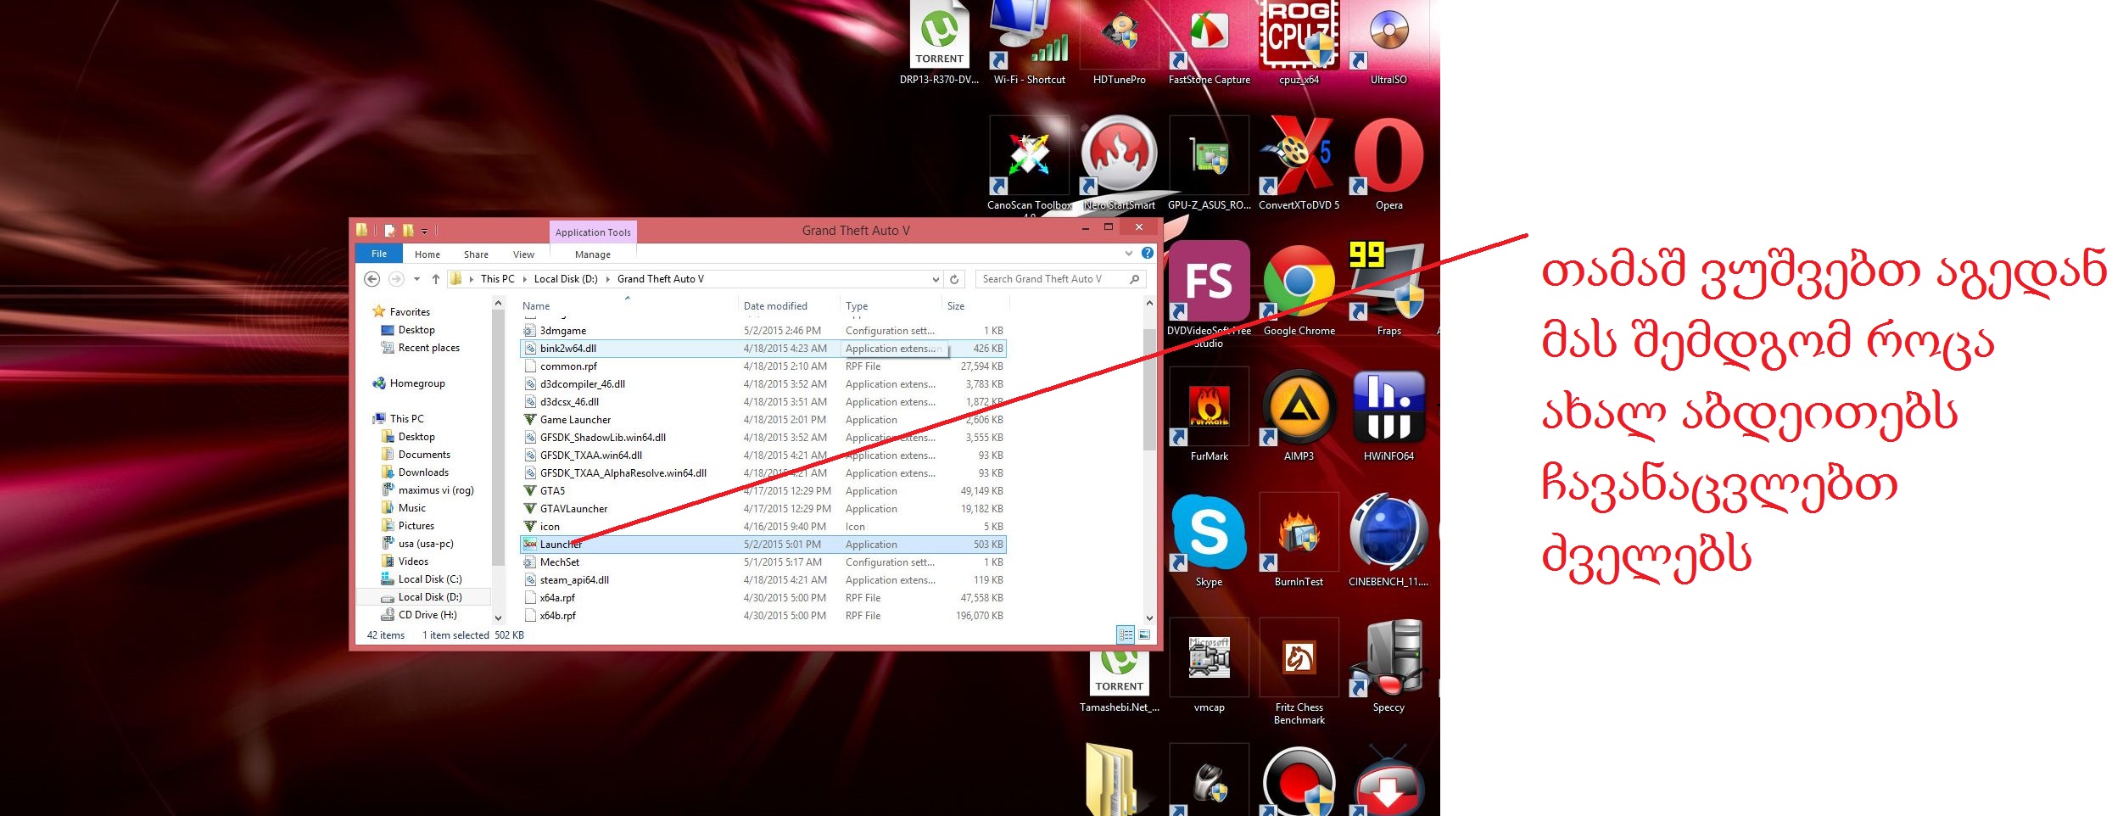Open the Manage tab under Application Tools
This screenshot has width=2112, height=816.
pos(592,254)
